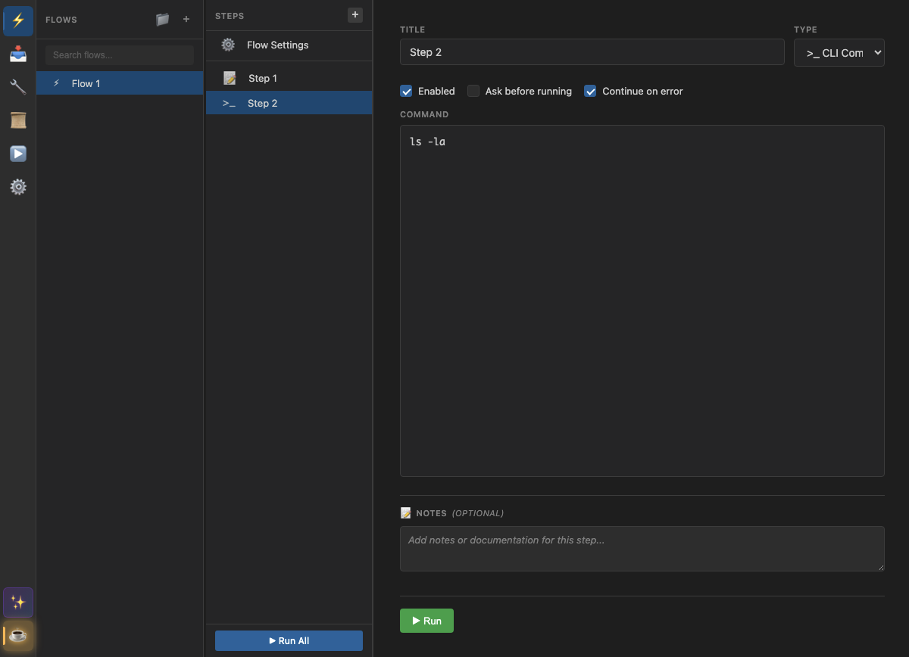Click the play panel icon in the sidebar
The width and height of the screenshot is (909, 657).
pos(17,154)
